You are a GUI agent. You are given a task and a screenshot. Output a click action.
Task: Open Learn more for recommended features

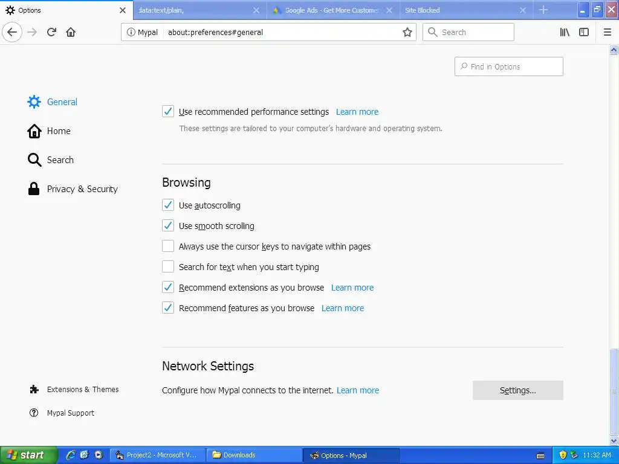(x=342, y=308)
